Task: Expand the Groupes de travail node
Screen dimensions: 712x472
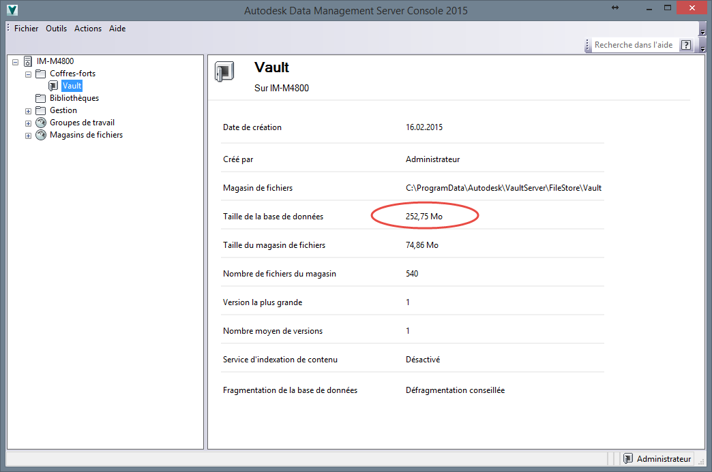Action: [x=28, y=122]
